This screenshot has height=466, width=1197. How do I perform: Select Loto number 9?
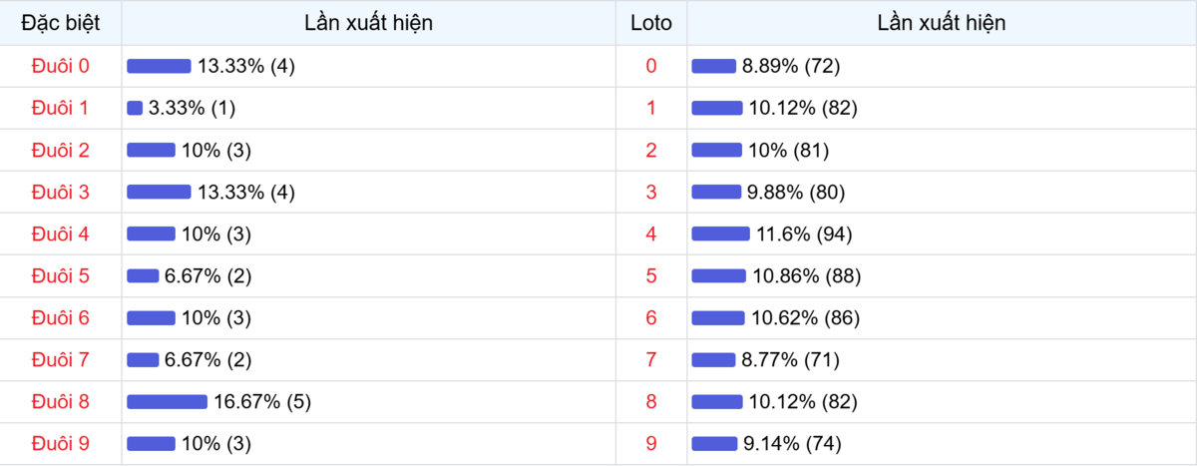[x=651, y=443]
